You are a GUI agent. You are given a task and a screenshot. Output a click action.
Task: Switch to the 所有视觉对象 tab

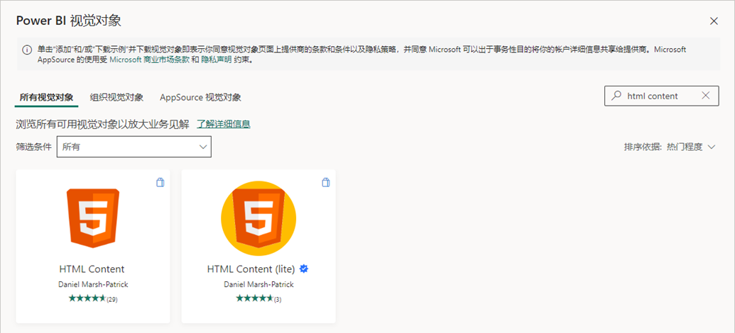pyautogui.click(x=46, y=97)
